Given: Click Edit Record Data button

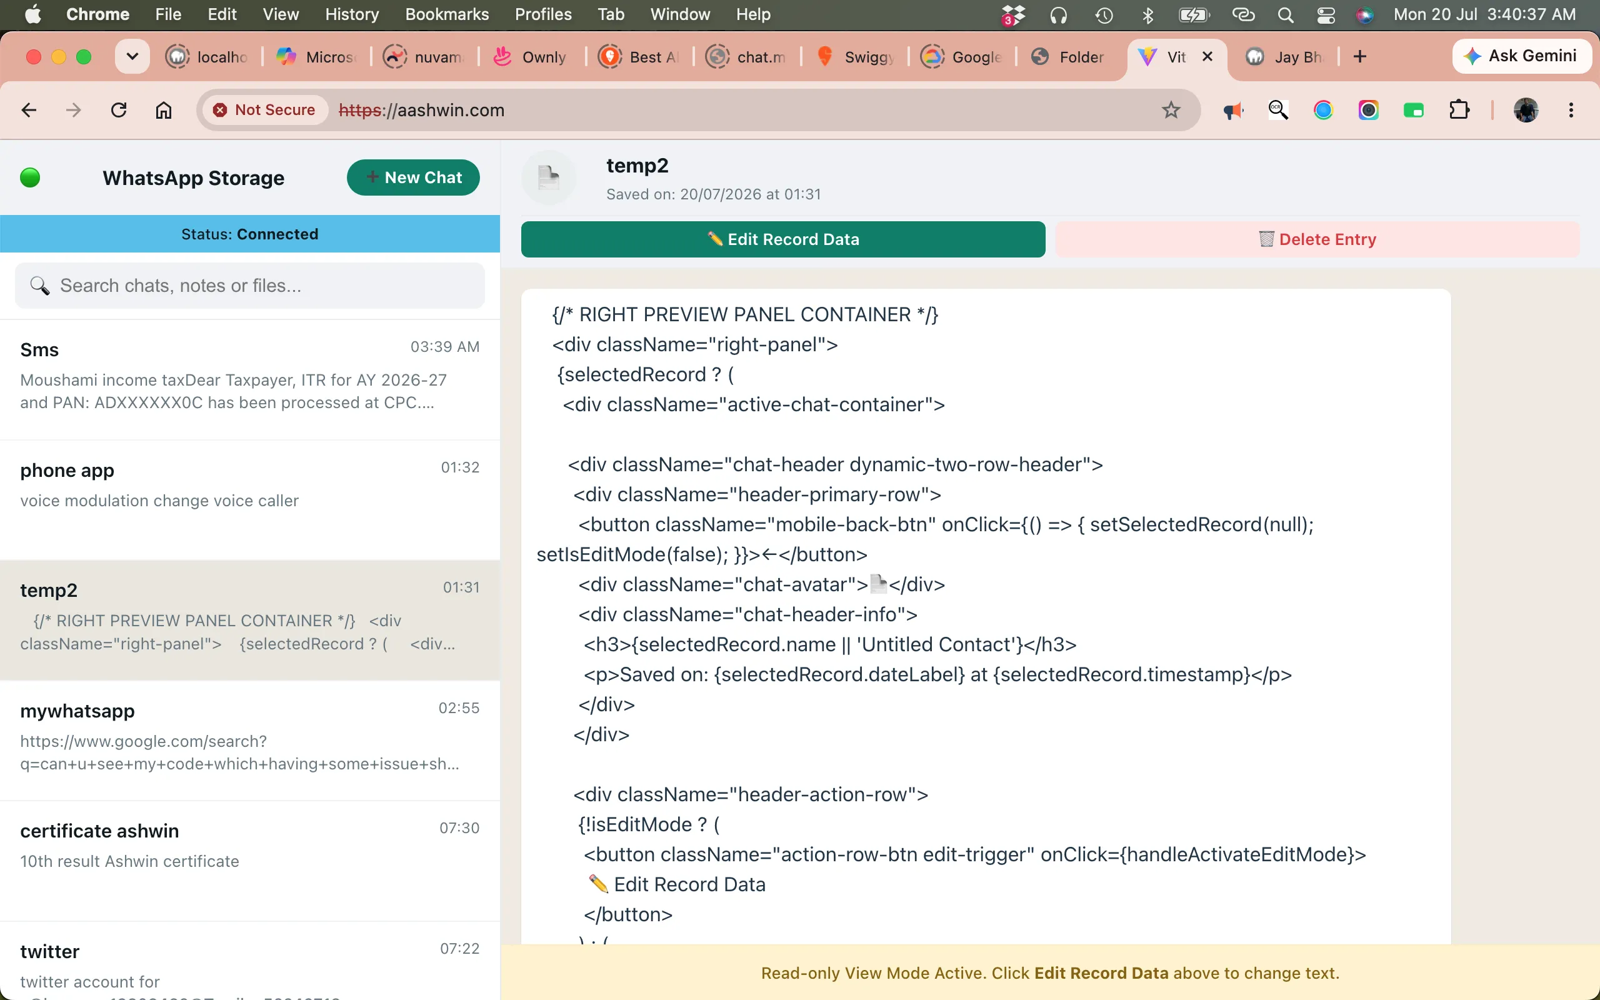Looking at the screenshot, I should coord(782,239).
